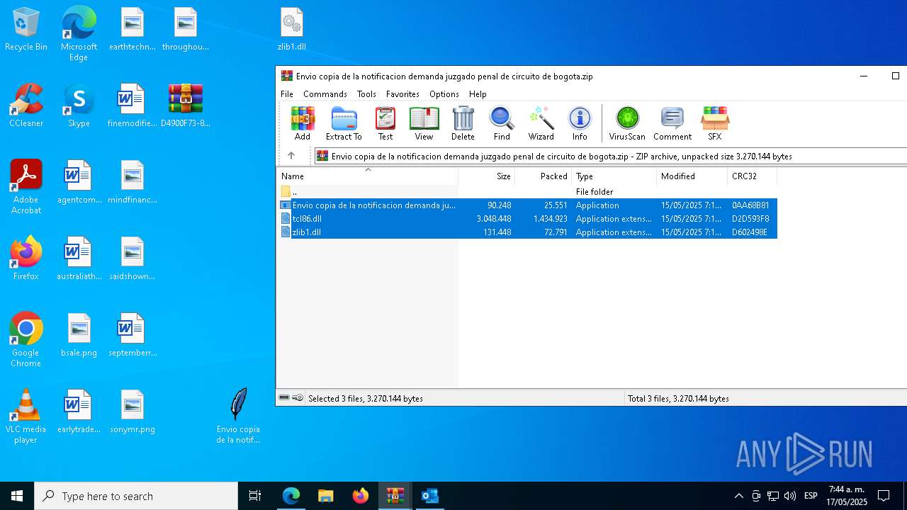Open the taskbar clock and date
Image resolution: width=907 pixels, height=510 pixels.
847,496
